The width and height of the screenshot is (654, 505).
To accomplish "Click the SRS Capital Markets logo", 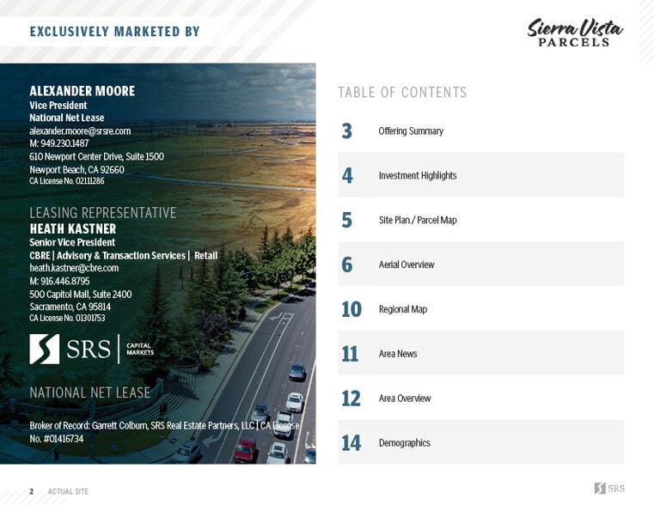I will pos(92,350).
